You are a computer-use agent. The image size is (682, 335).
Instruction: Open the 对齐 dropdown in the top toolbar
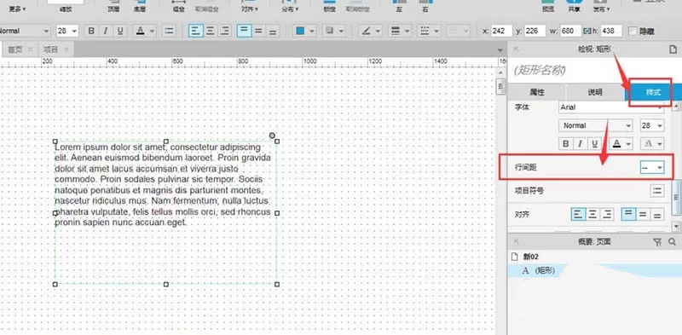[250, 7]
